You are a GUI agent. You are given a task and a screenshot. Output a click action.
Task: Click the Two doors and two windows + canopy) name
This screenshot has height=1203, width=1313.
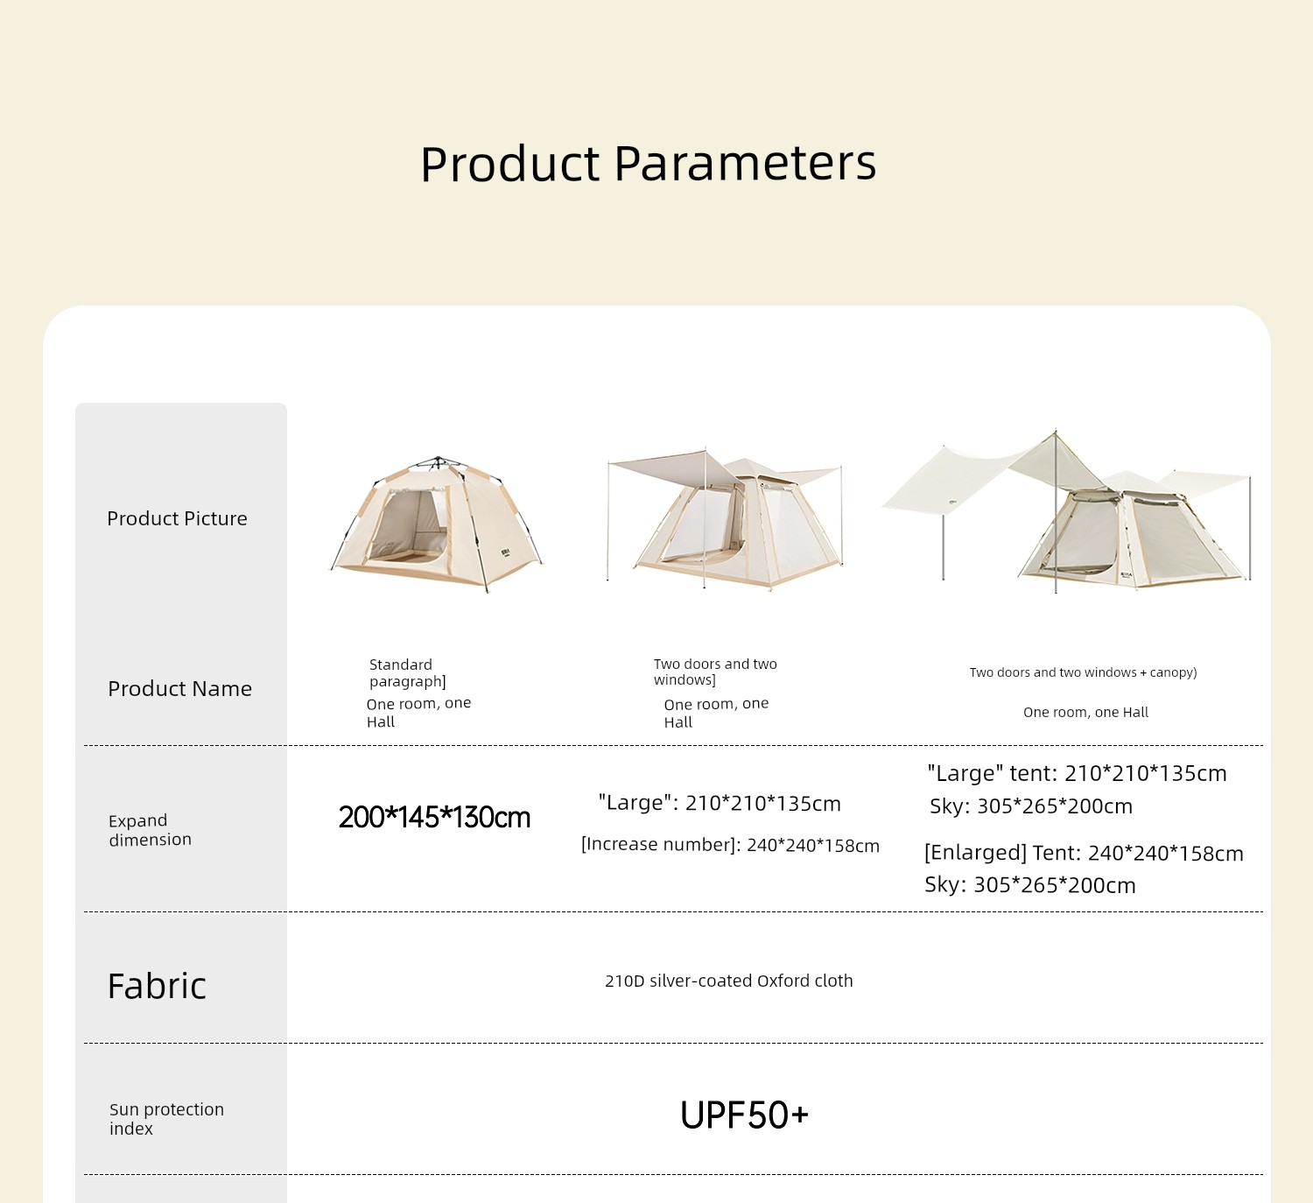click(1084, 672)
